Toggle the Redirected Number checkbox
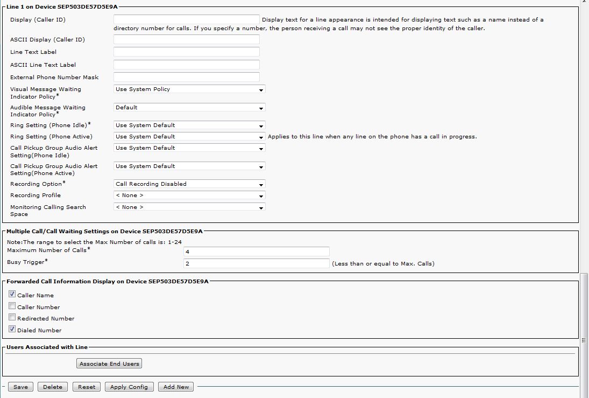 click(12, 318)
